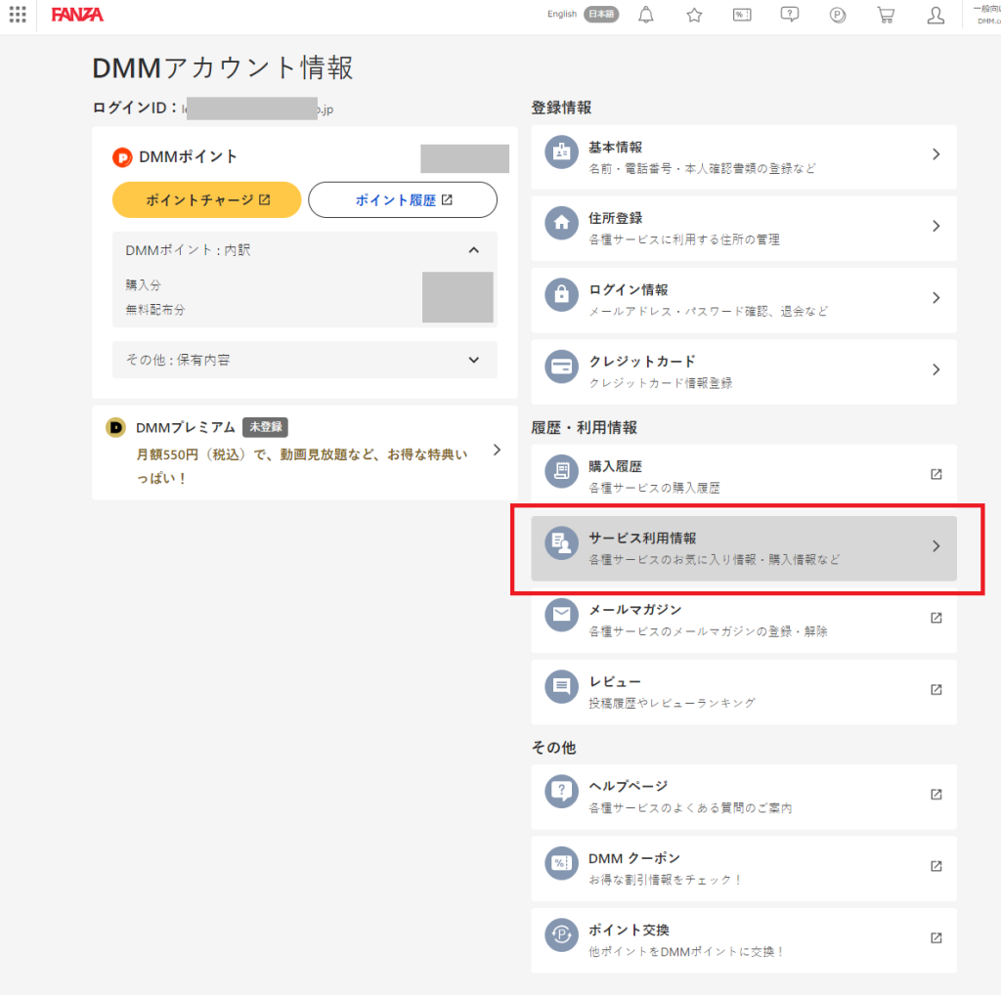This screenshot has height=995, width=1001.
Task: Select the 日本語 language option
Action: coord(599,15)
